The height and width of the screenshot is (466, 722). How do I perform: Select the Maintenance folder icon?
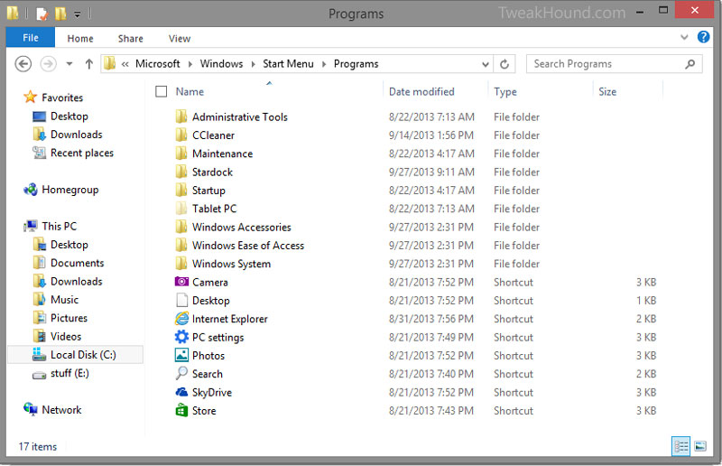(x=181, y=154)
